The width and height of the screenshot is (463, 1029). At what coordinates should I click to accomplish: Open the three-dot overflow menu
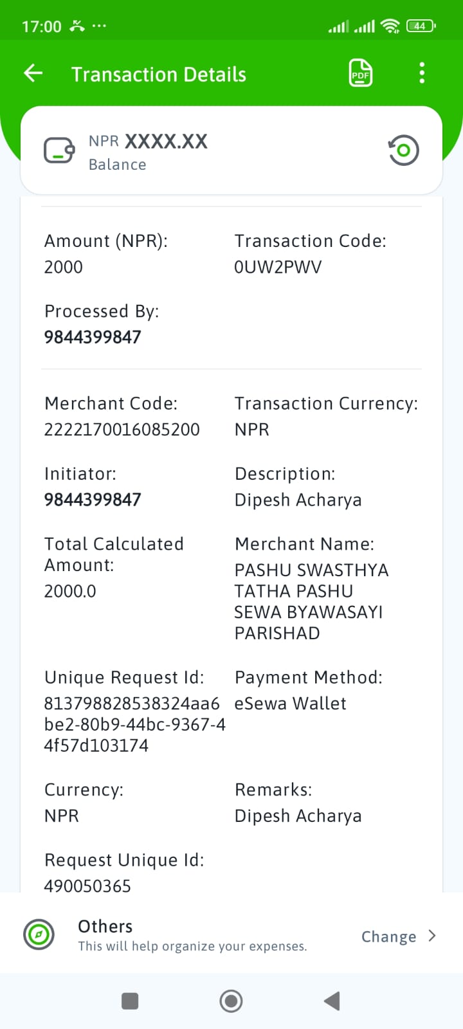(422, 73)
